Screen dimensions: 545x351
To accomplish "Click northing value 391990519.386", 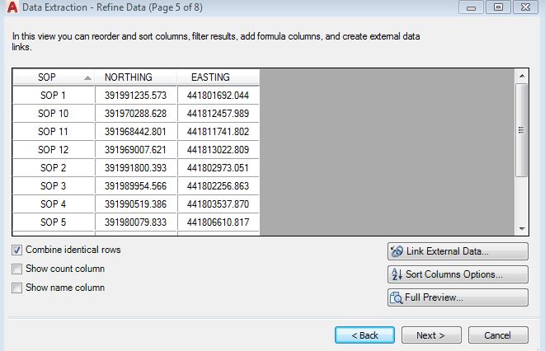I will pyautogui.click(x=136, y=204).
